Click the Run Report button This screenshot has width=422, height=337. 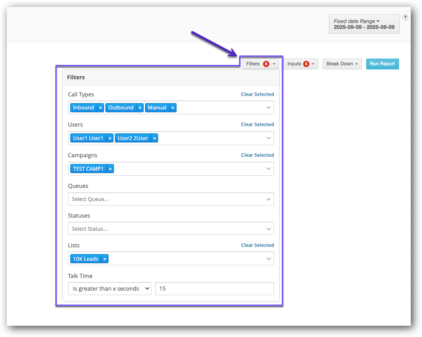(x=382, y=64)
